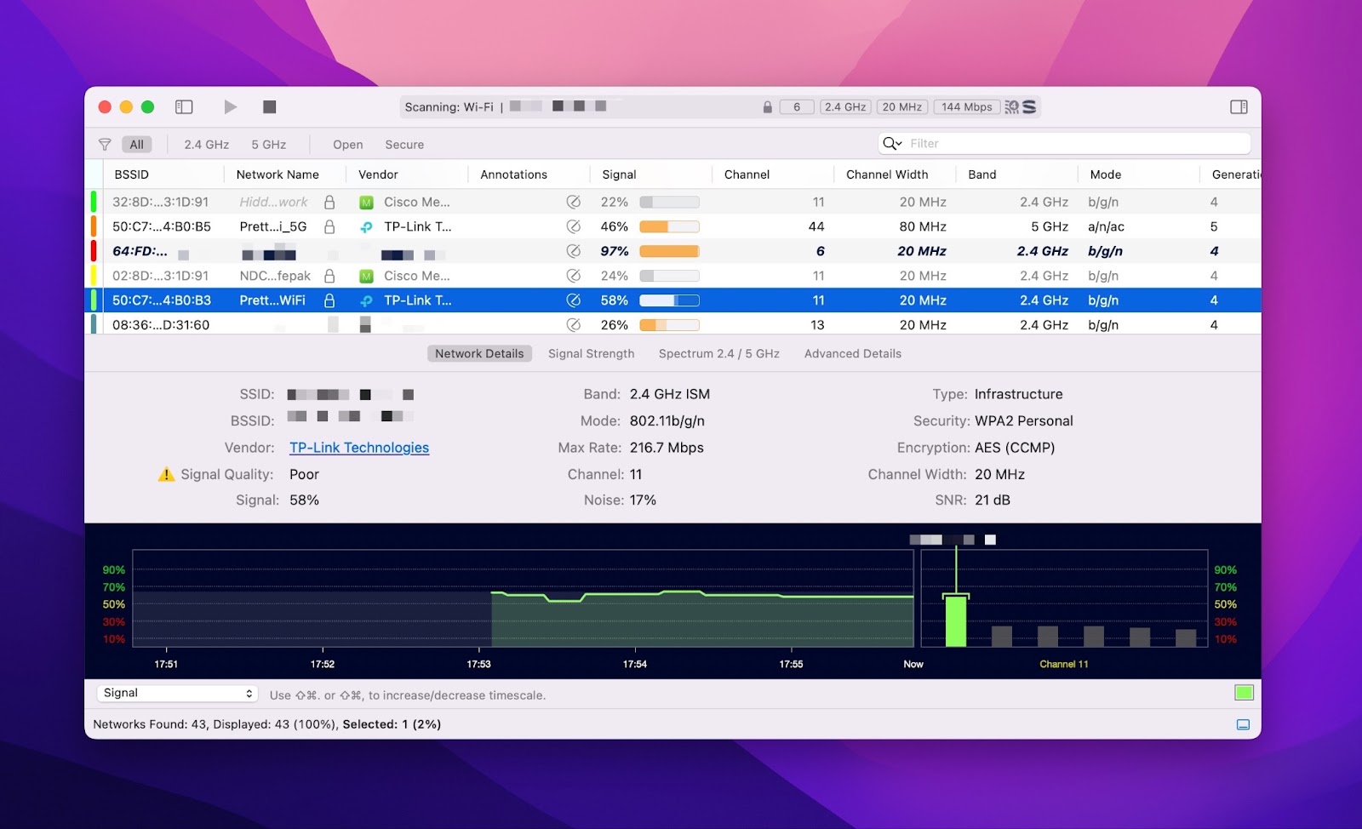1362x829 pixels.
Task: Click the green color swatch near bottom right
Action: [1244, 693]
